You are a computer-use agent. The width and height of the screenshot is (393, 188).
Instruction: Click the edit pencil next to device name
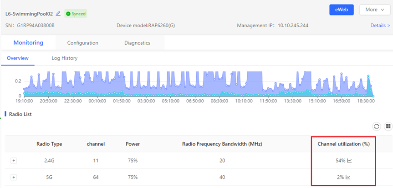tap(58, 14)
